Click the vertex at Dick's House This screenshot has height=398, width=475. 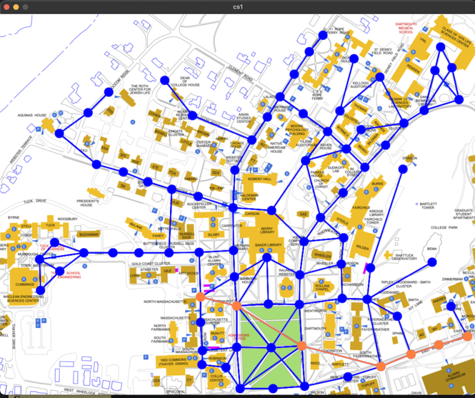[354, 59]
